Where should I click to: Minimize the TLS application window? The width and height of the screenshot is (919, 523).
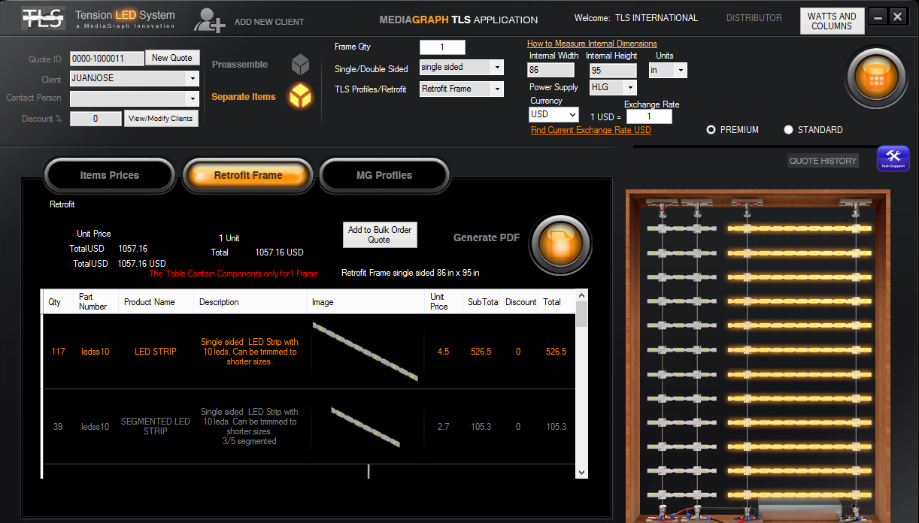[878, 17]
